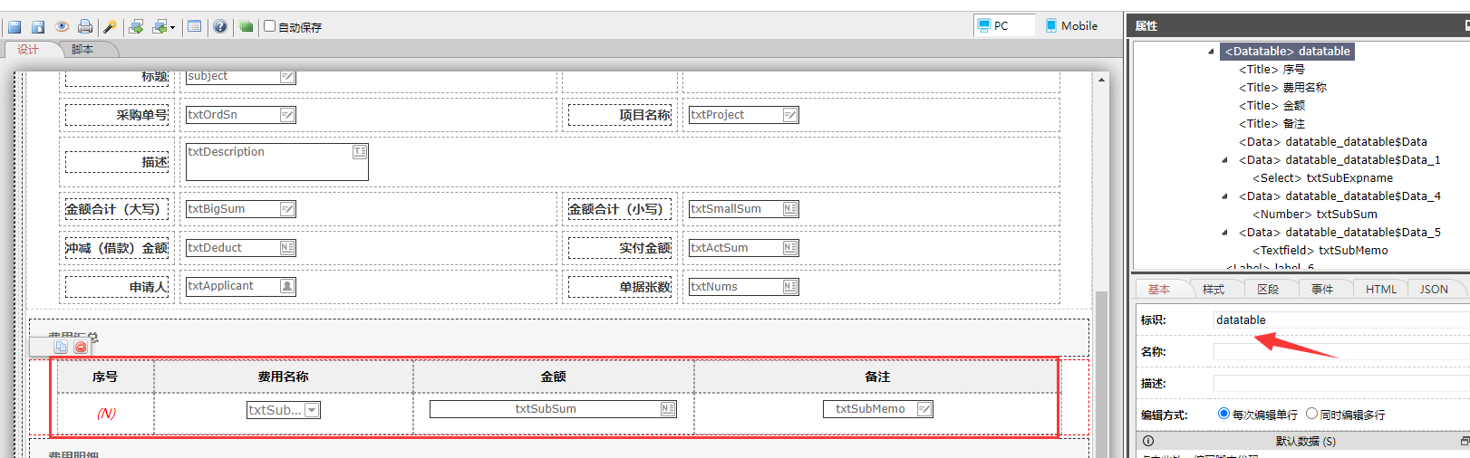Select the 采购单号 label

pos(117,115)
